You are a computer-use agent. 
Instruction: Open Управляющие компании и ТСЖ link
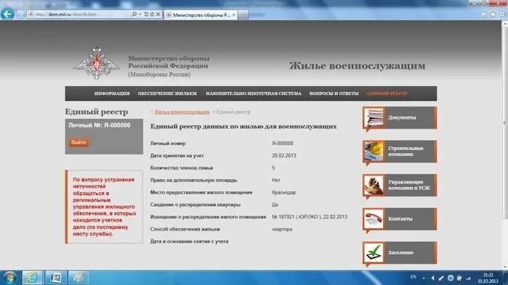409,185
